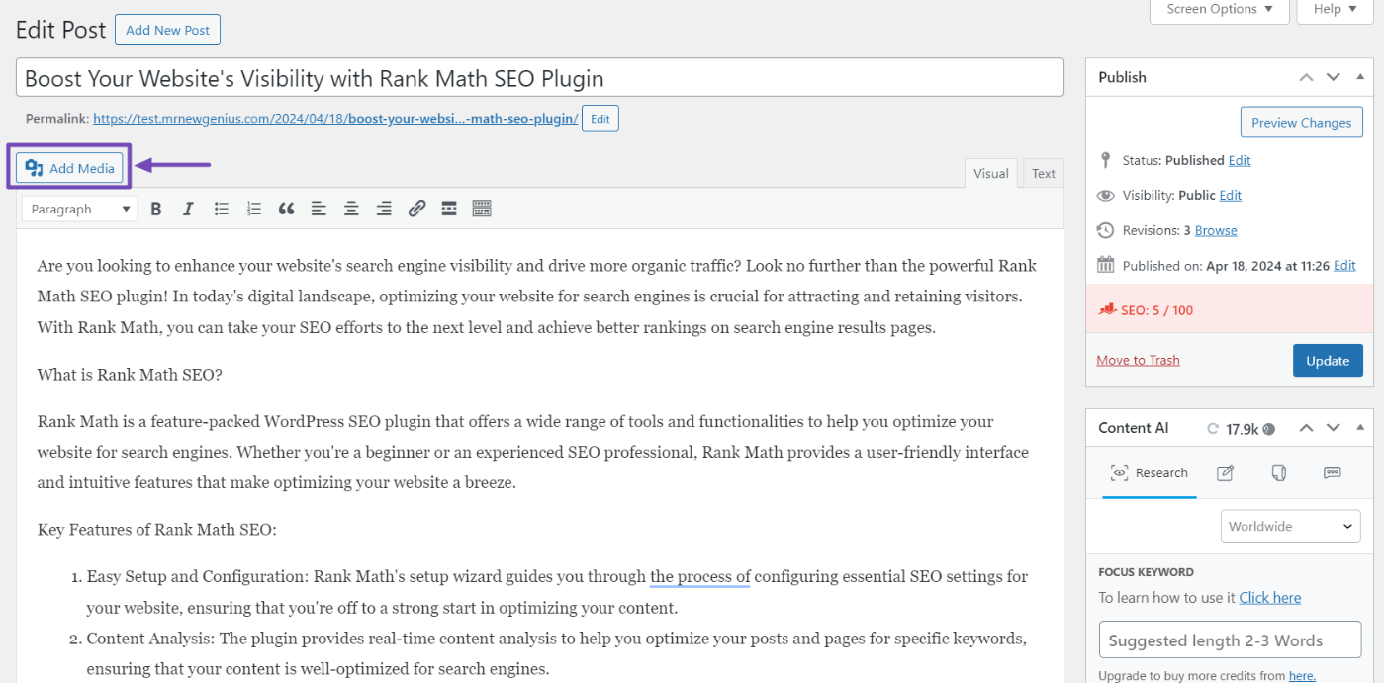Toggle the extra toolbar row (kitchen sink)

(482, 209)
